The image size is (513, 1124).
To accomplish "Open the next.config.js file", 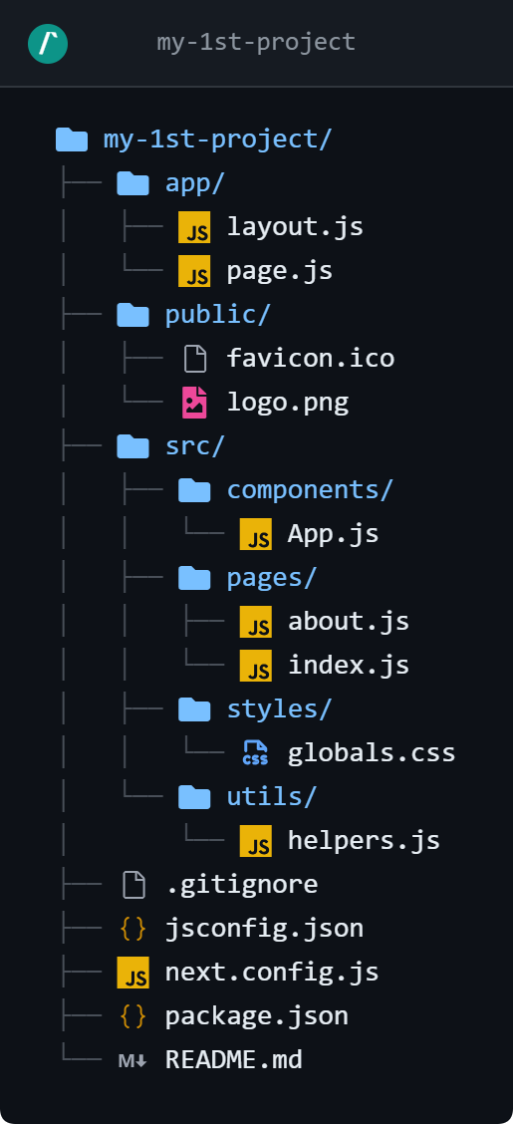I will tap(272, 973).
